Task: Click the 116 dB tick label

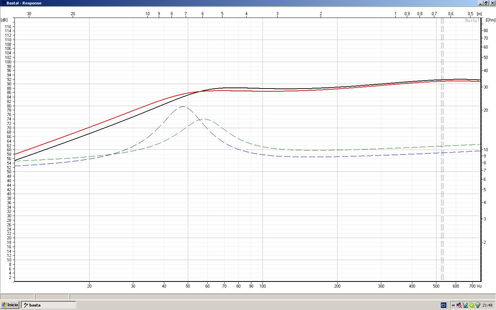Action: (x=8, y=27)
